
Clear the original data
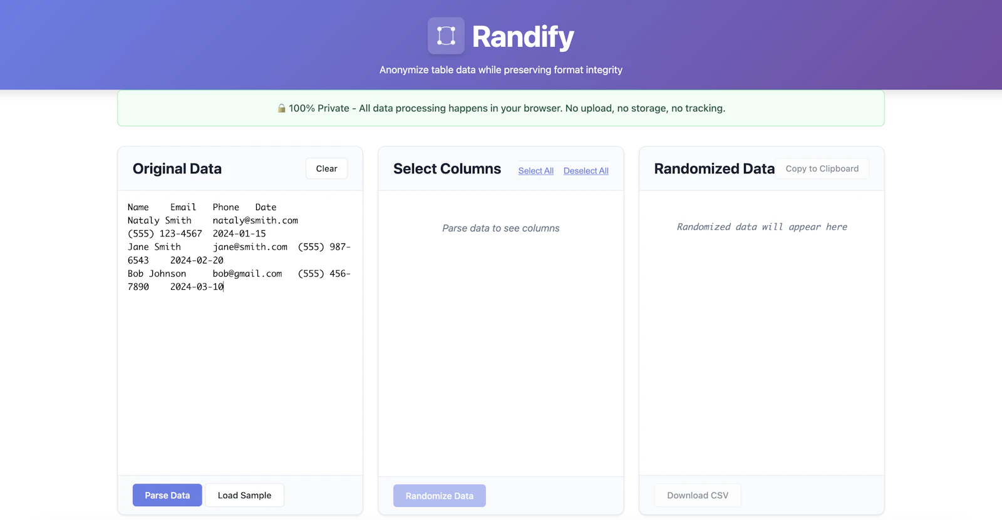tap(326, 168)
